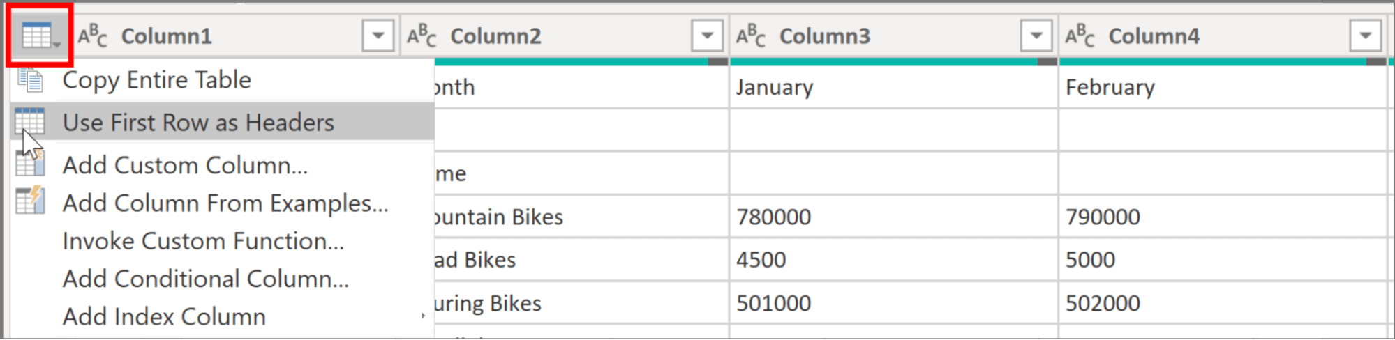Viewport: 1395px width, 340px height.
Task: Click the Add Column From Examples icon
Action: [30, 201]
